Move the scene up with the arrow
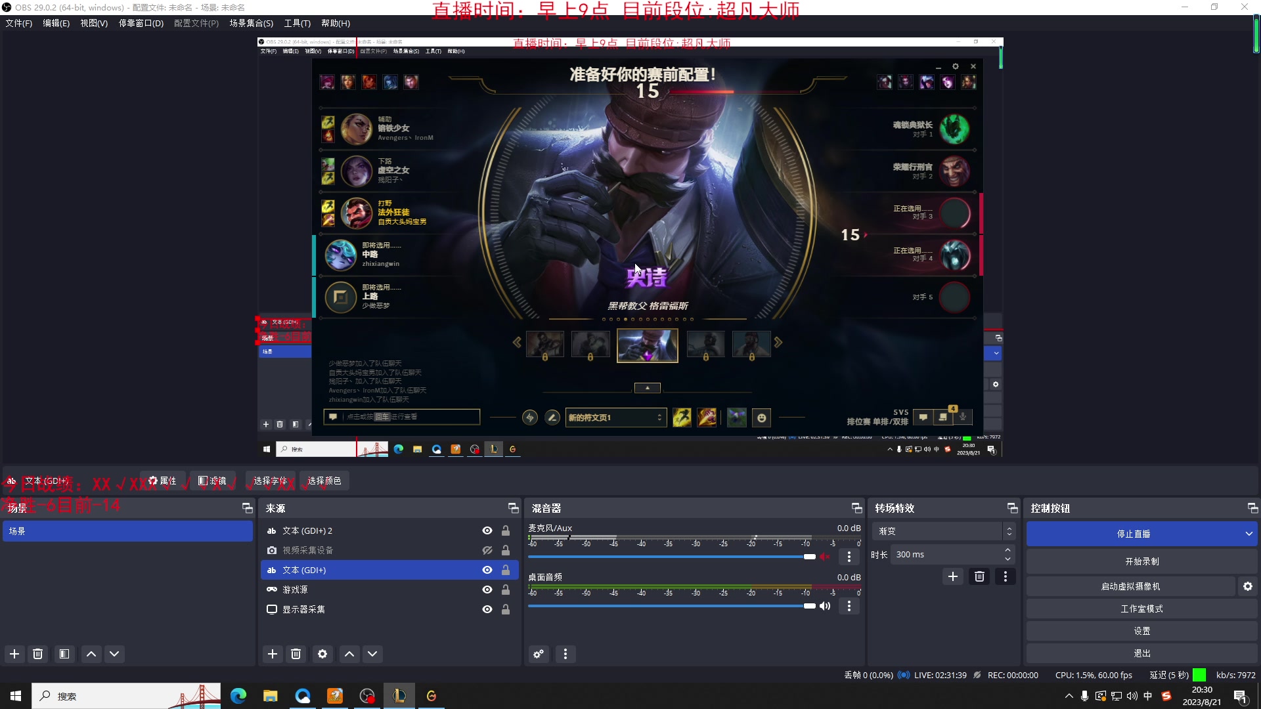1261x709 pixels. pos(91,654)
